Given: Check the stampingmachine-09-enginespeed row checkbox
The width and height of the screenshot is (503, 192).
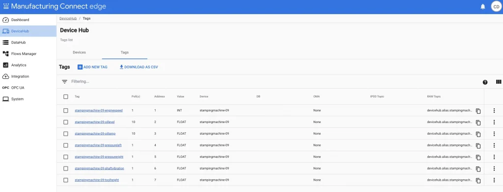Looking at the screenshot, I should [x=66, y=110].
